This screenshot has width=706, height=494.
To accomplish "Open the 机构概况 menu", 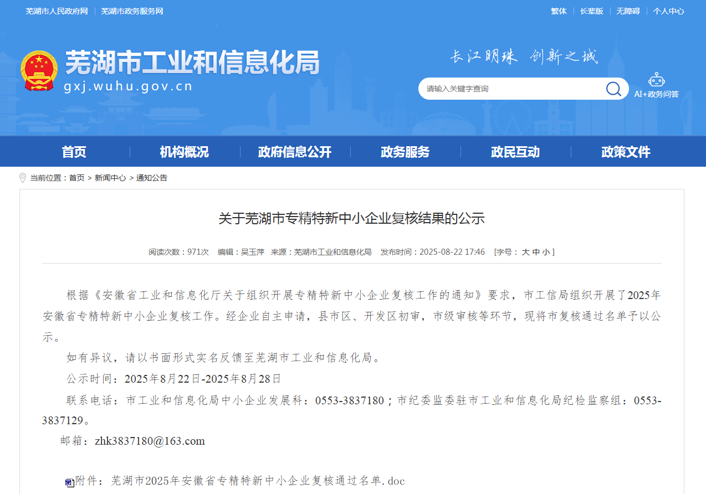I will click(x=185, y=152).
